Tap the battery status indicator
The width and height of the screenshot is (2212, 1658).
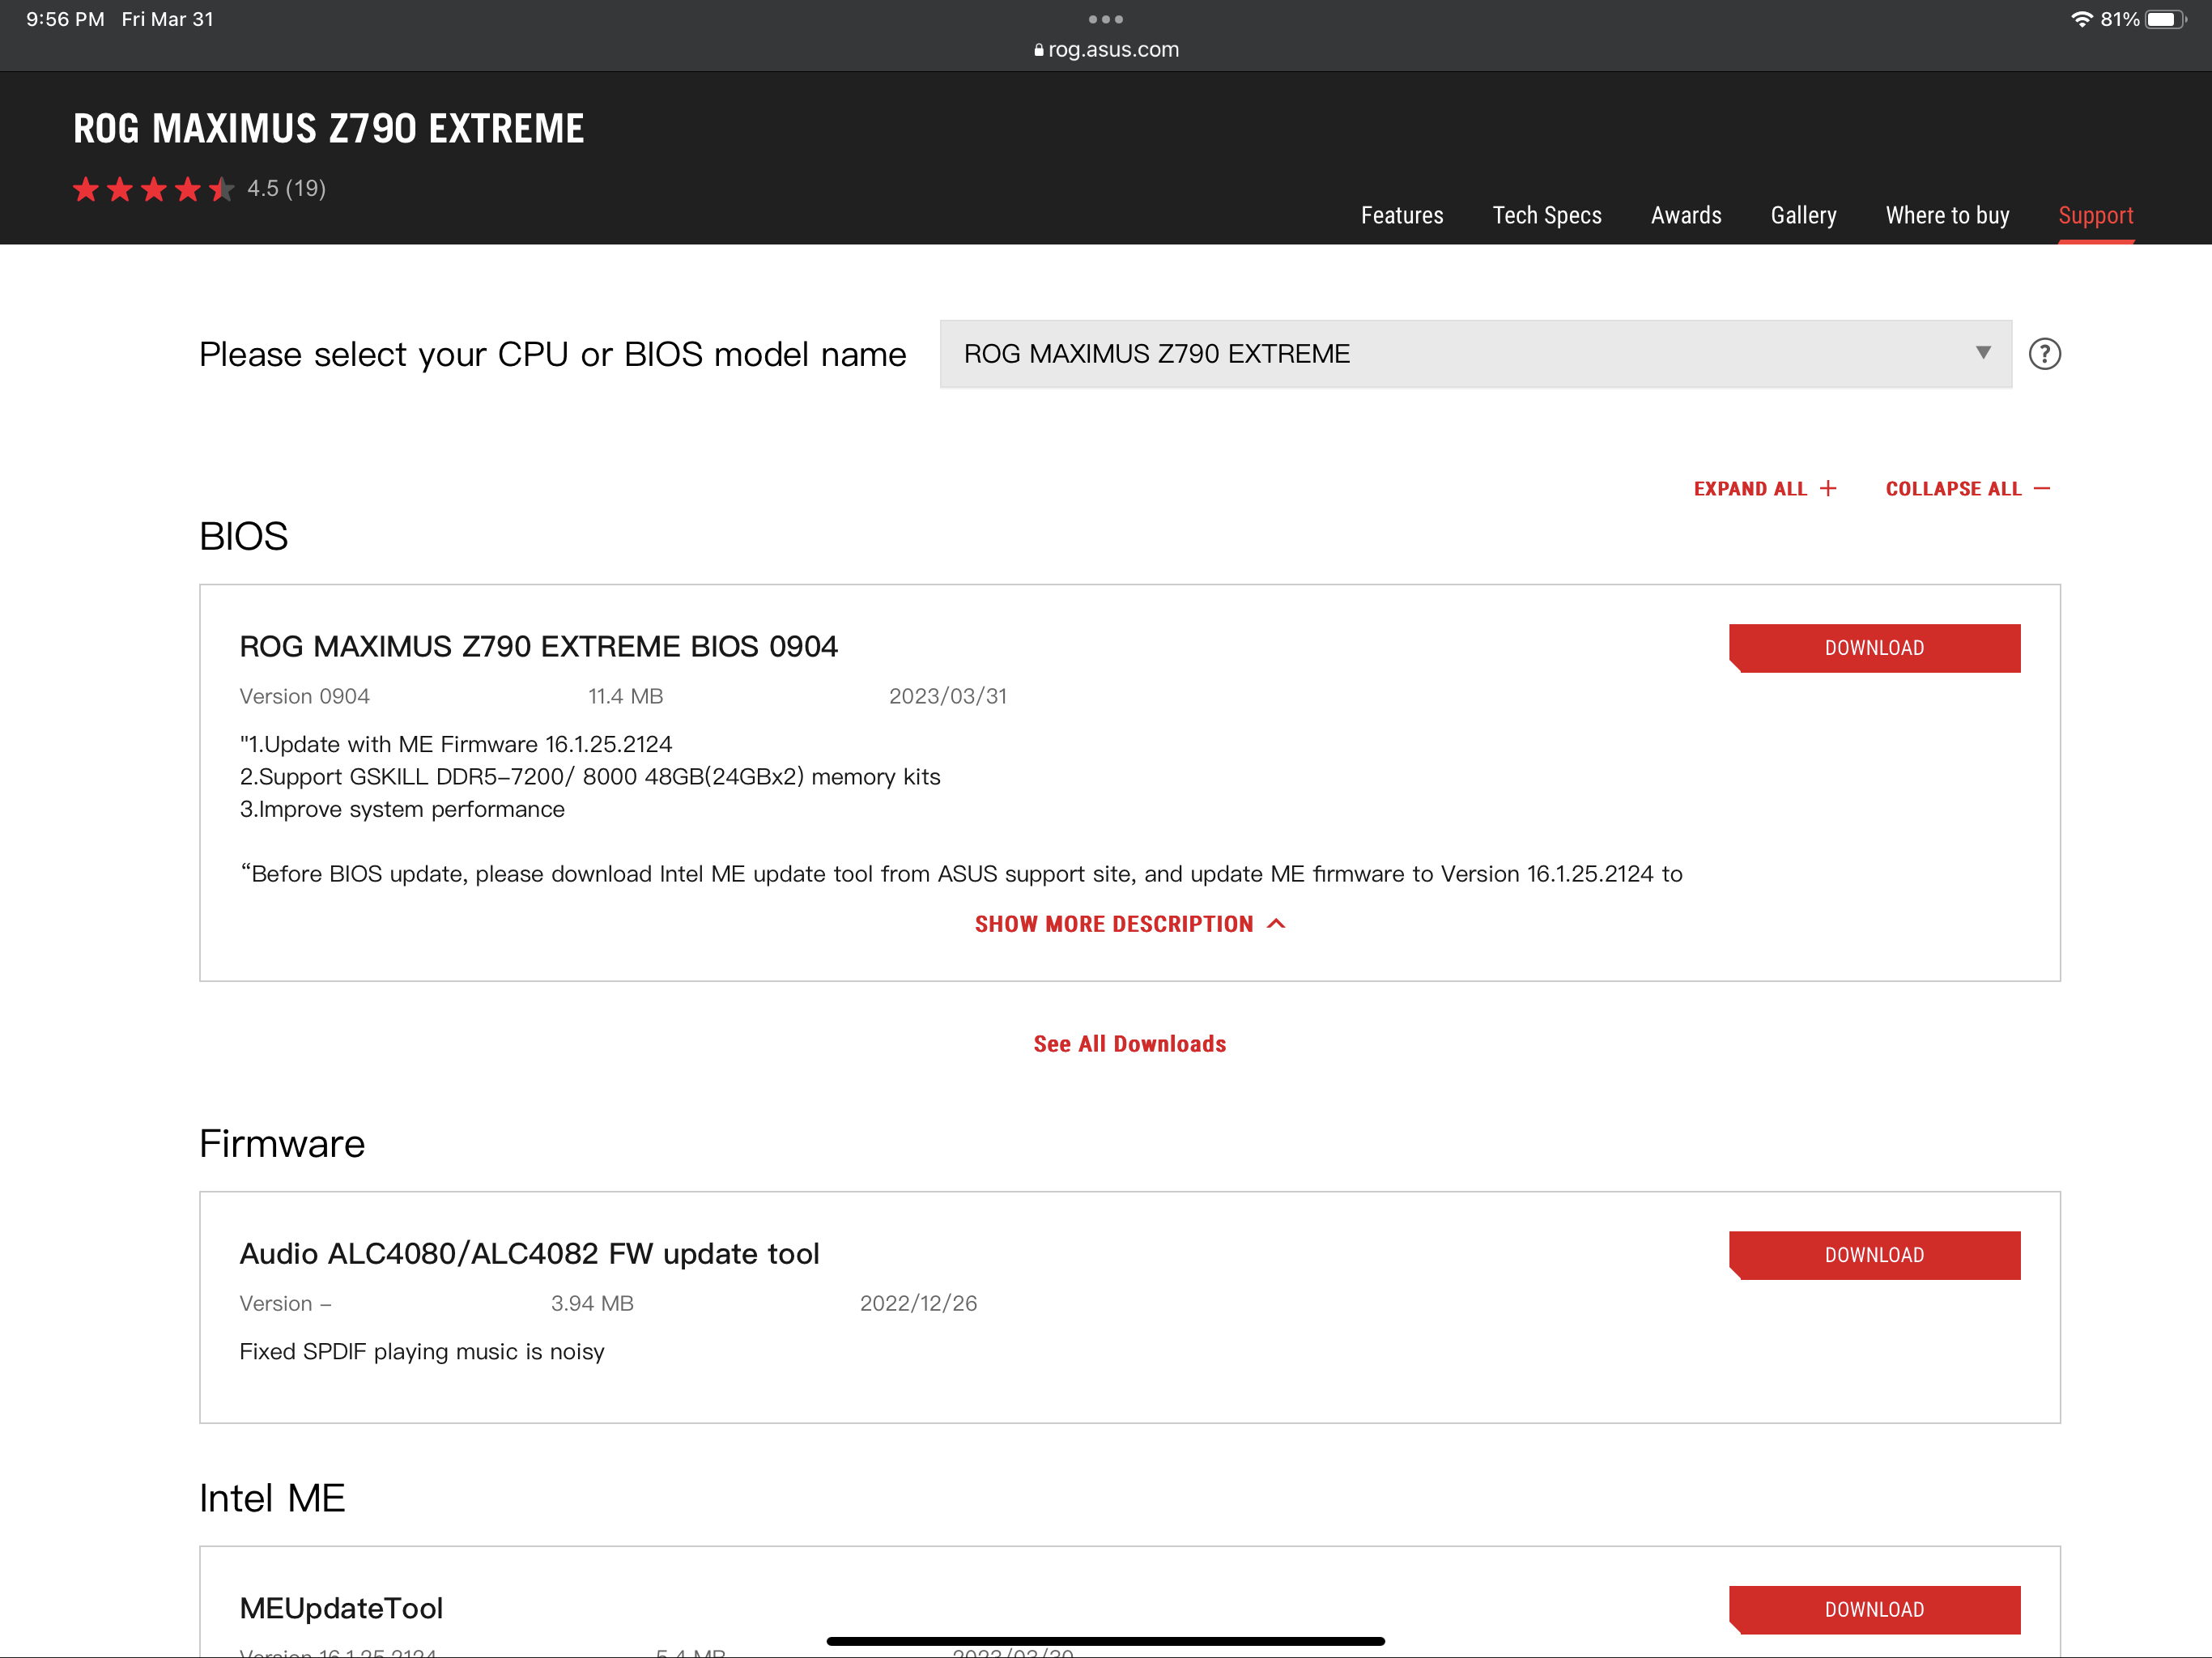(x=2166, y=19)
